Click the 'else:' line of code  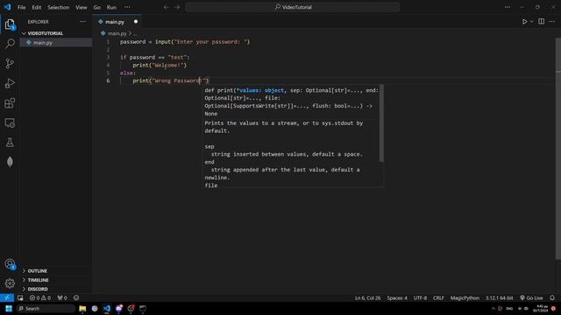point(128,73)
